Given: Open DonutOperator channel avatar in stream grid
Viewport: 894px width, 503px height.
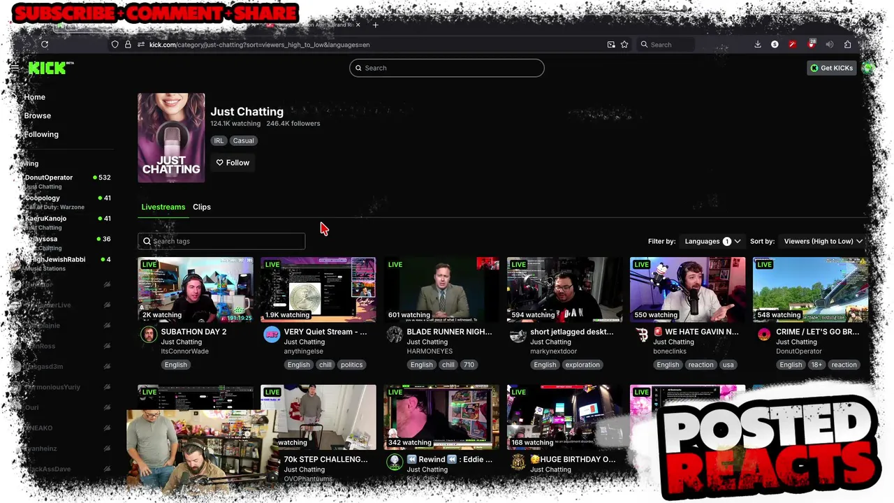Looking at the screenshot, I should pyautogui.click(x=764, y=335).
